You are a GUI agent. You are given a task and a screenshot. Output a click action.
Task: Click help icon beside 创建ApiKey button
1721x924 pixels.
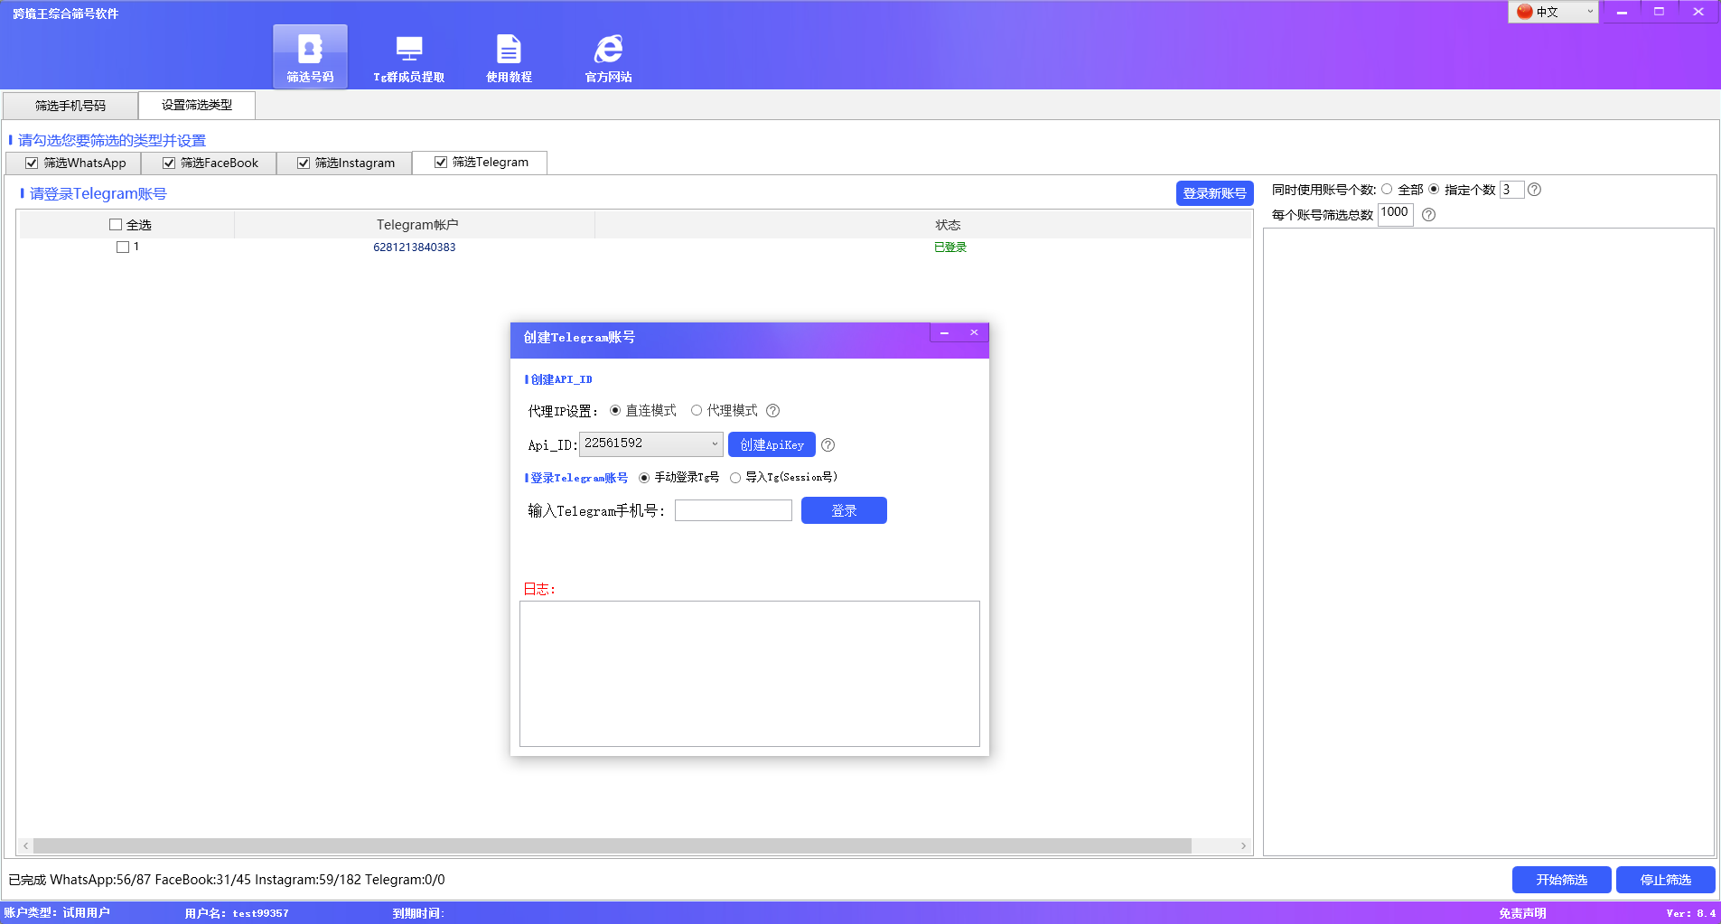click(x=828, y=445)
